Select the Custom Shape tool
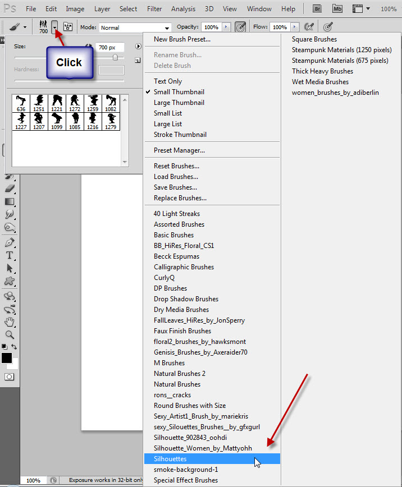The image size is (402, 487). pos(10,282)
